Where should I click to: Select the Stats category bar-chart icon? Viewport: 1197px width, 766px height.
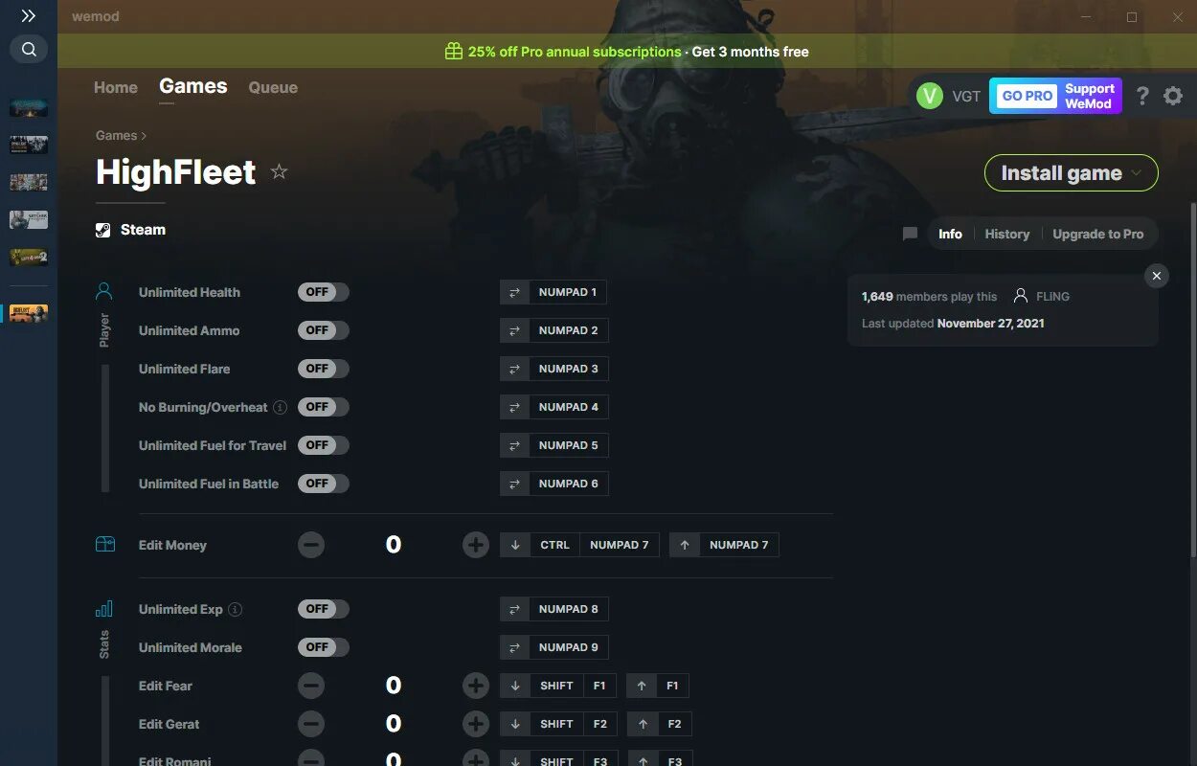tap(104, 609)
